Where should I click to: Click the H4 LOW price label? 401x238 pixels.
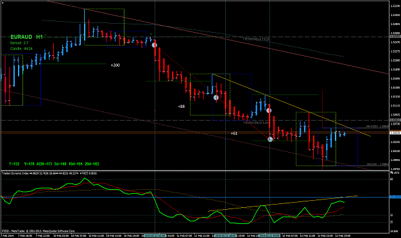point(377,164)
